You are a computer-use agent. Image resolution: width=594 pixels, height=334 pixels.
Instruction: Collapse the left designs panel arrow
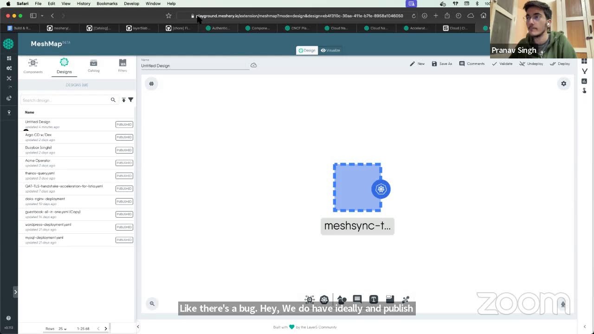138,327
